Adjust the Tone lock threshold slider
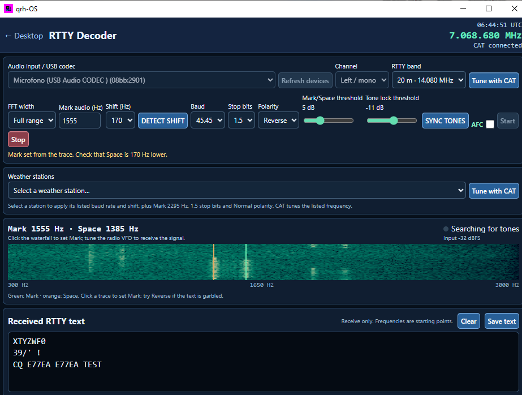Viewport: 522px width, 395px height. 392,121
